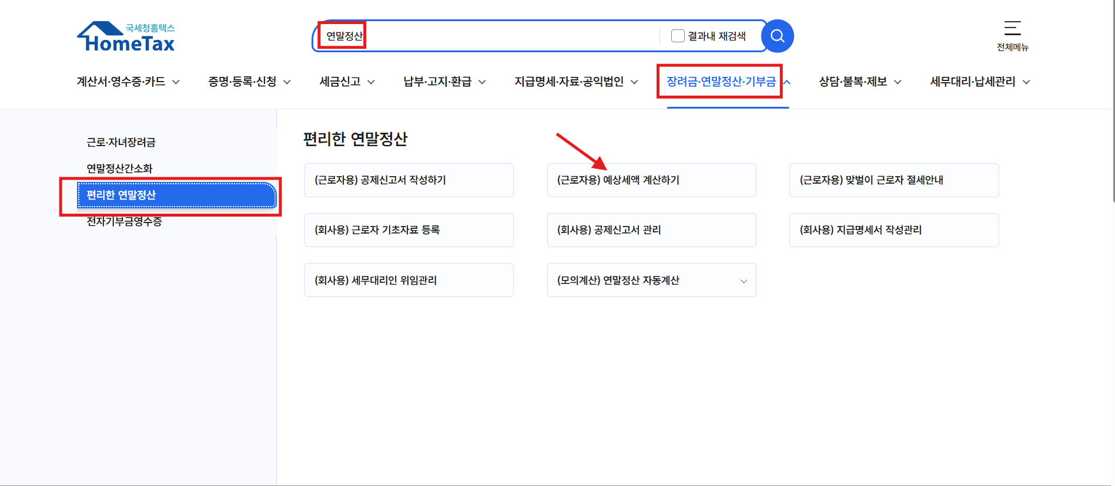The image size is (1115, 486).
Task: Collapse chevron next to 장려금·연말정산·기부금
Action: 786,82
